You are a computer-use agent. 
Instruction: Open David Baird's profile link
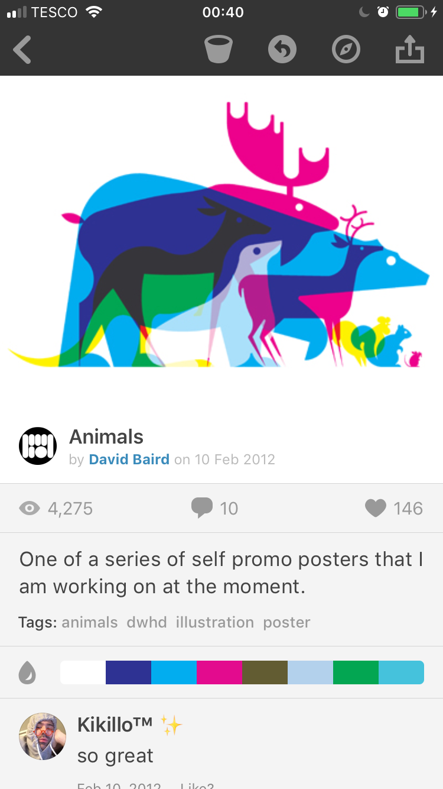pyautogui.click(x=129, y=460)
